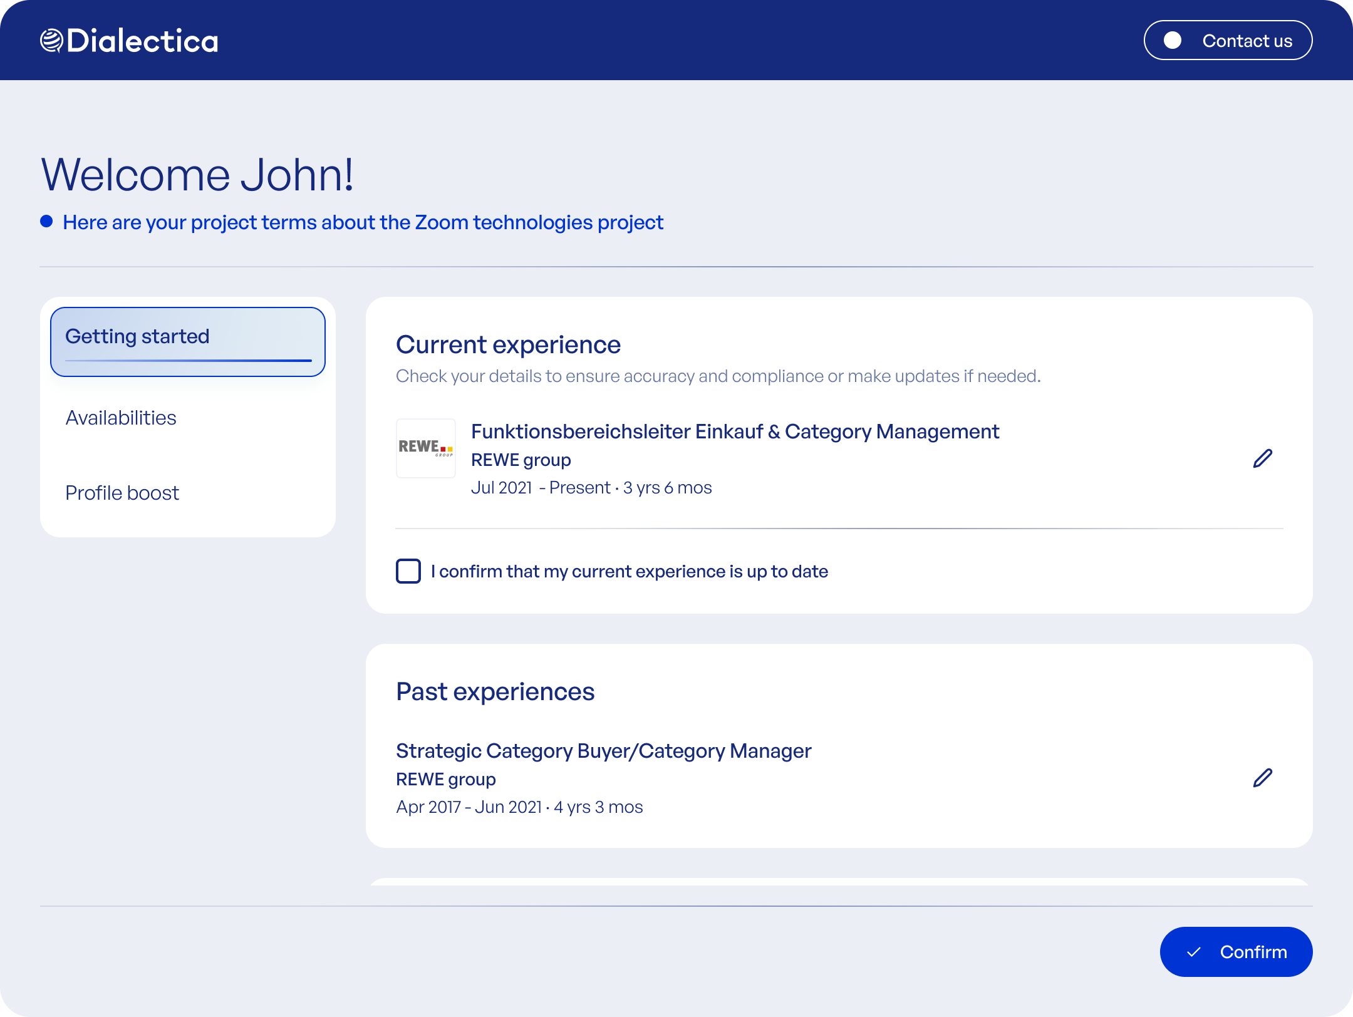The width and height of the screenshot is (1353, 1017).
Task: Click the Confirm button
Action: coord(1236,952)
